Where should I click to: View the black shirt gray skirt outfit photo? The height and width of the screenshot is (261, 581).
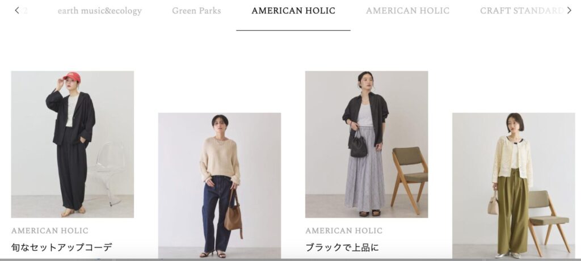tap(367, 144)
